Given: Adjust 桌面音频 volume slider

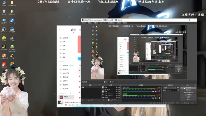Looking at the screenshot, I should (139, 98).
